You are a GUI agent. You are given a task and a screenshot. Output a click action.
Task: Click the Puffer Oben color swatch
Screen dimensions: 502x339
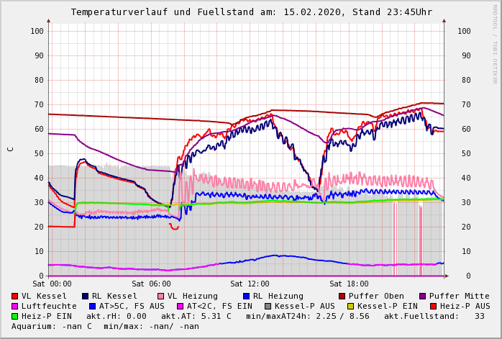[342, 297]
